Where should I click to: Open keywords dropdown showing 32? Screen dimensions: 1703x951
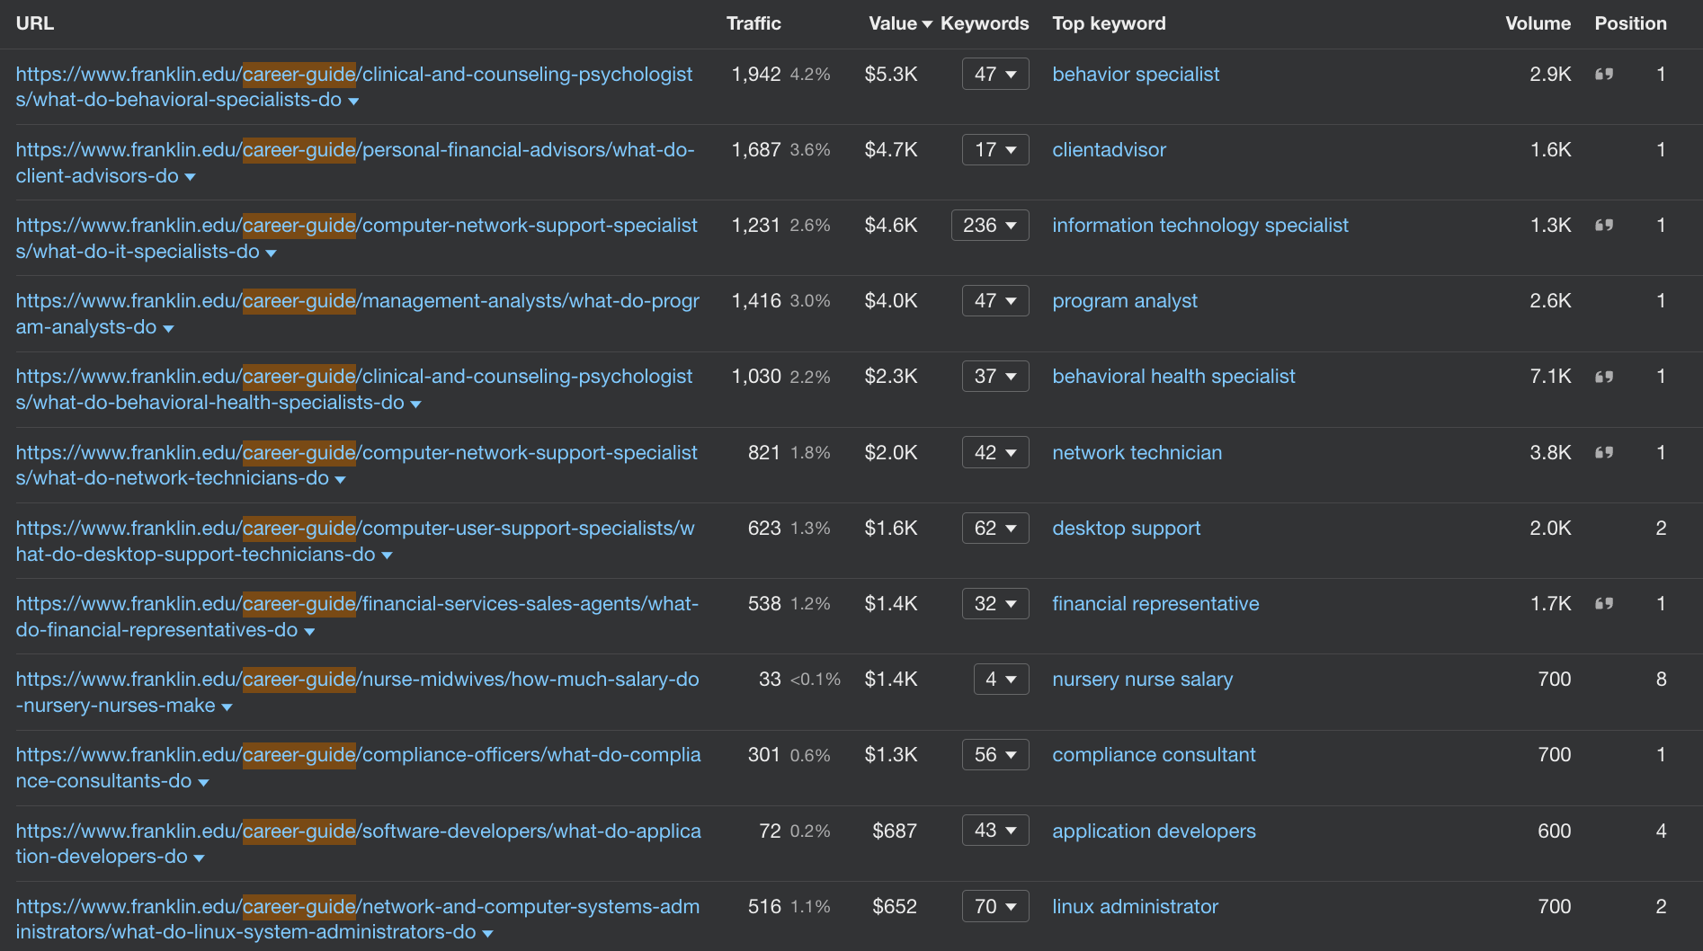(x=995, y=603)
